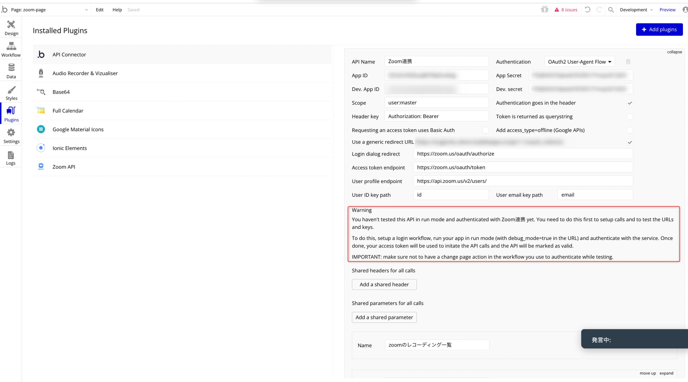This screenshot has height=382, width=688.
Task: Open the Workflow tab in the sidebar
Action: coord(11,49)
